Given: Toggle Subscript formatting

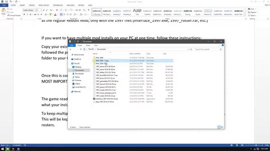Looking at the screenshot, I should click(x=38, y=15).
